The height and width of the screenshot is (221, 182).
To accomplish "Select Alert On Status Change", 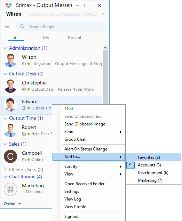I will [x=89, y=149].
